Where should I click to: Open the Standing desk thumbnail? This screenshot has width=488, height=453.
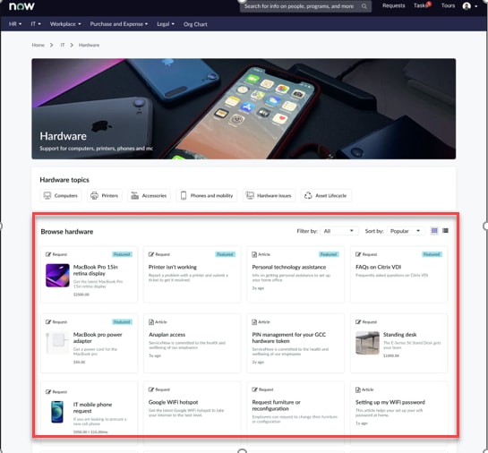tap(367, 343)
